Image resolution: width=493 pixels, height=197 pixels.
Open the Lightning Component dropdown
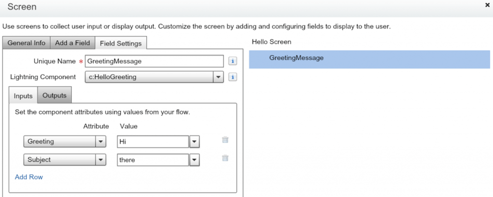pos(218,77)
